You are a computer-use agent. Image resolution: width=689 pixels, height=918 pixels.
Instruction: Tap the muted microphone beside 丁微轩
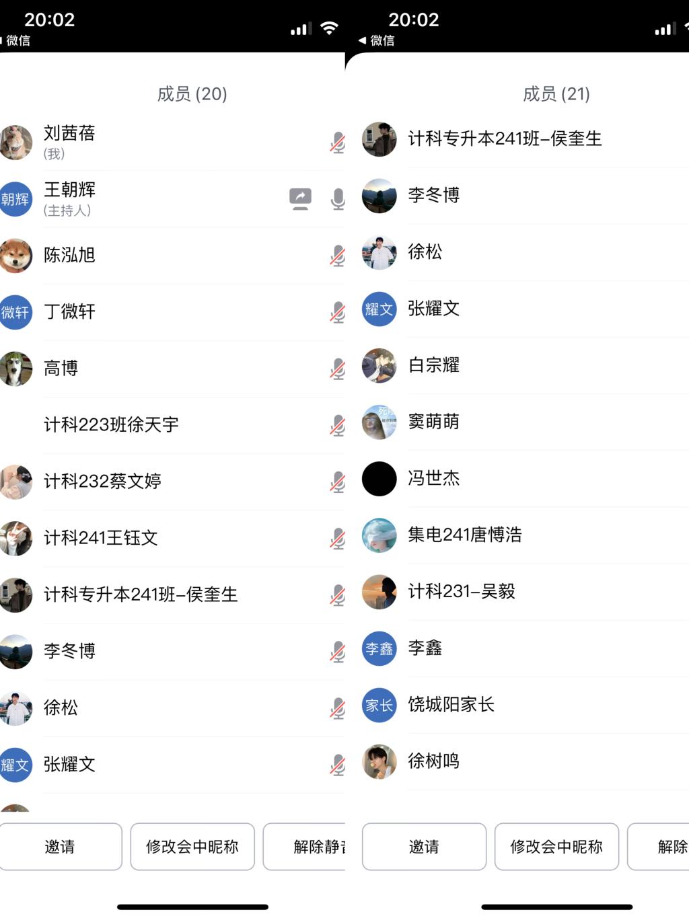pyautogui.click(x=338, y=312)
